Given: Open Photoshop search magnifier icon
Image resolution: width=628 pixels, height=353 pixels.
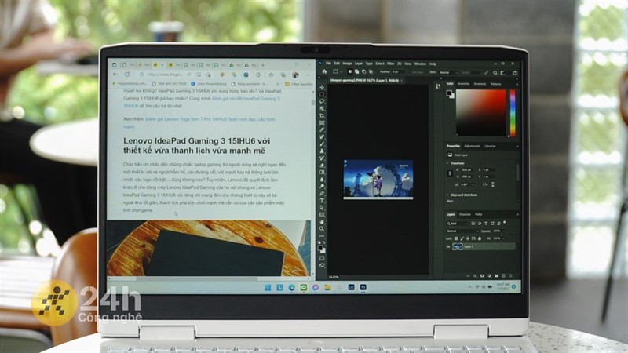Looking at the screenshot, I should pos(495,72).
